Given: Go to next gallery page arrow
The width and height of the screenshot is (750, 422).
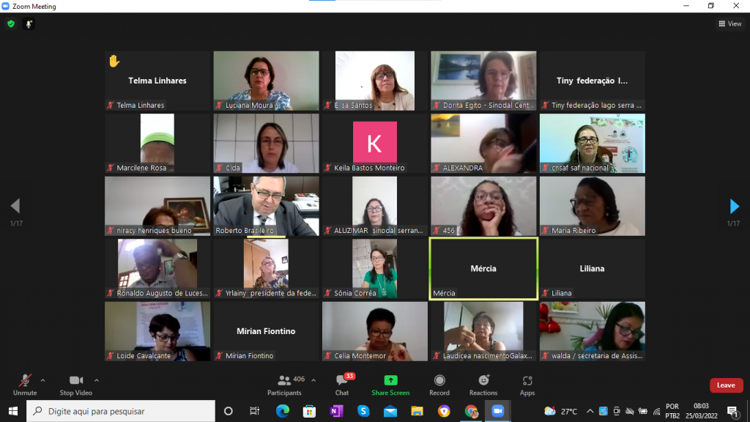Looking at the screenshot, I should pos(734,207).
